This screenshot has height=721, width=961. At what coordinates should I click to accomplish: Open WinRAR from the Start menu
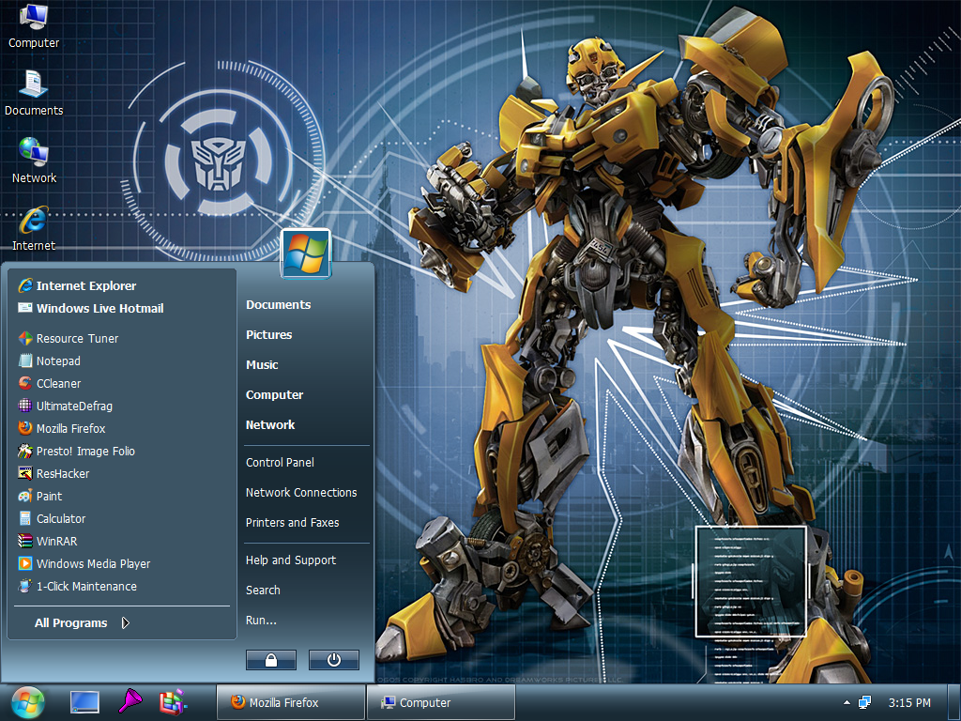click(56, 541)
